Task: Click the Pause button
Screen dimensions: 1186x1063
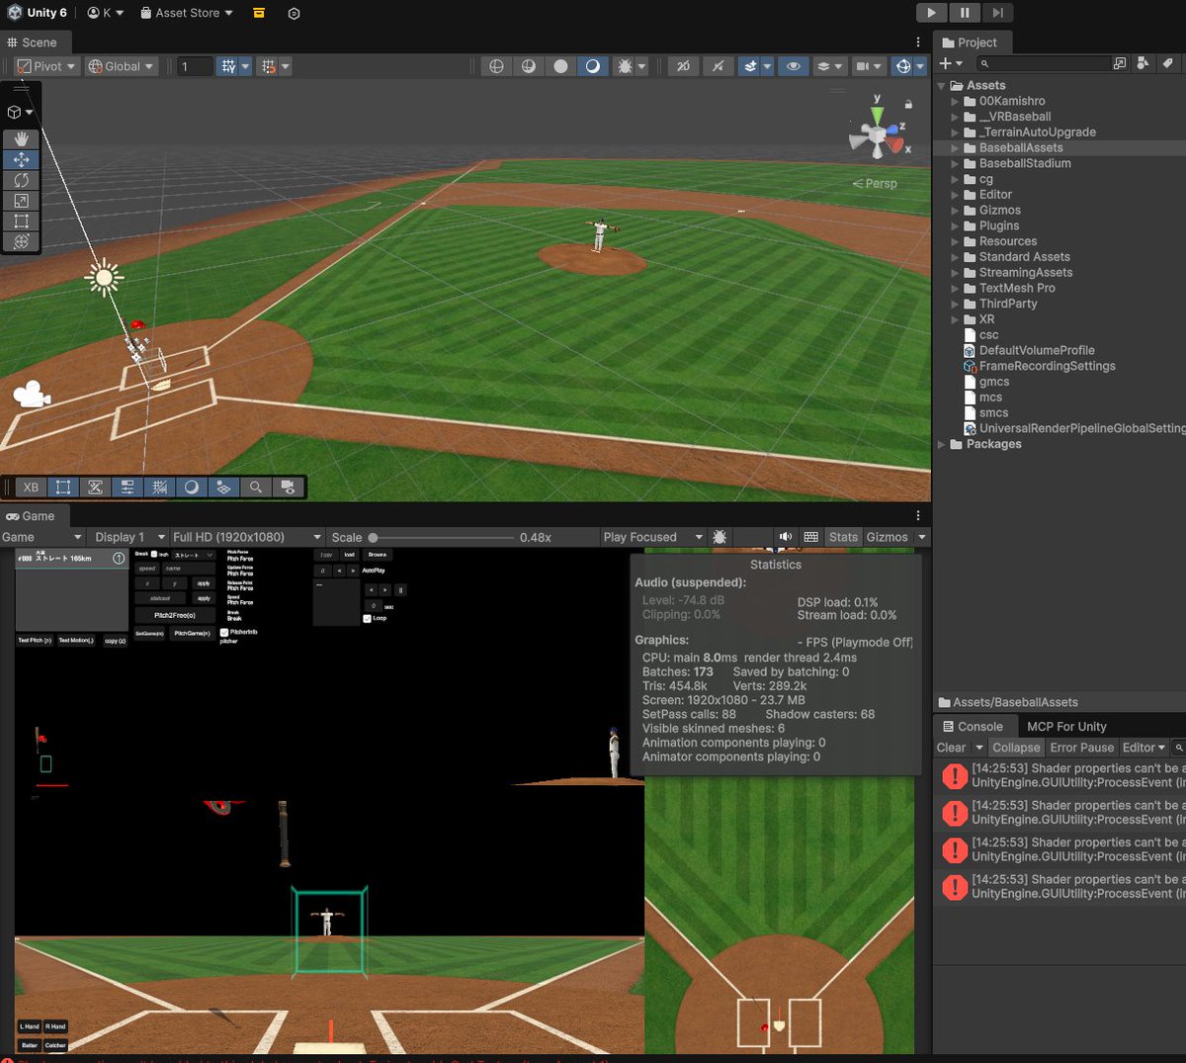Action: click(x=965, y=12)
